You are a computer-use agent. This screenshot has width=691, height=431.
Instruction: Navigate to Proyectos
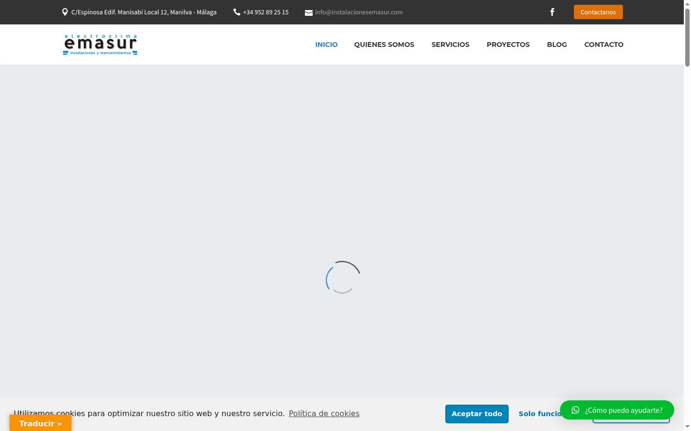click(508, 45)
